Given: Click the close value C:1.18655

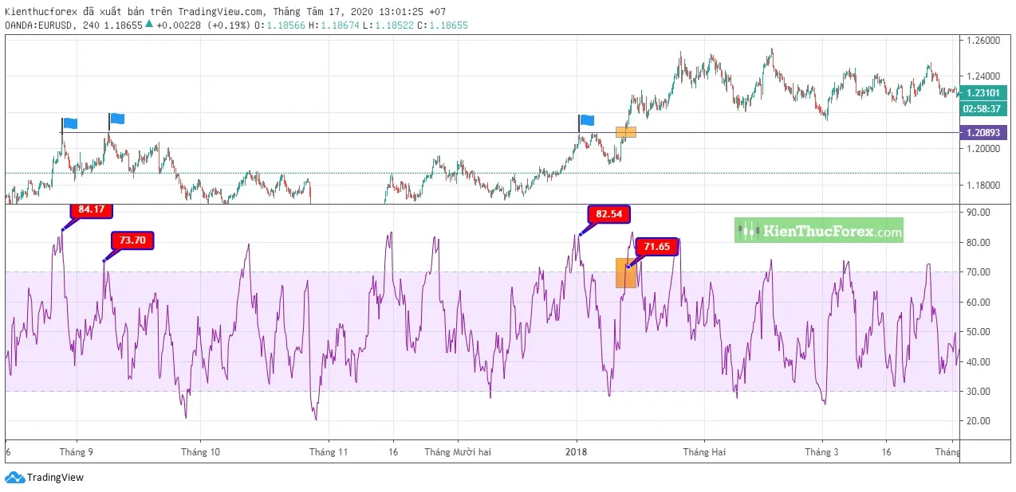Looking at the screenshot, I should [x=441, y=25].
